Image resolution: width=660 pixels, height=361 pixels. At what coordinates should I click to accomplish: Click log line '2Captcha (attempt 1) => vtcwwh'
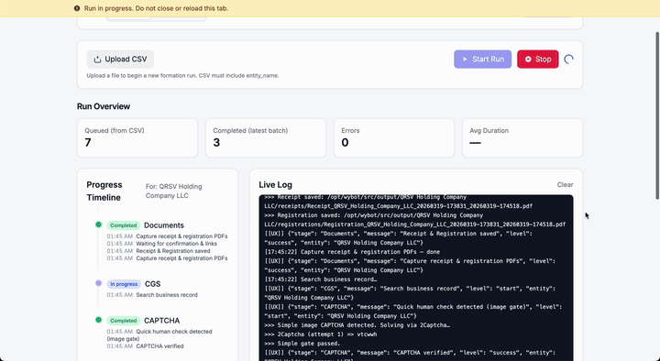pos(321,334)
